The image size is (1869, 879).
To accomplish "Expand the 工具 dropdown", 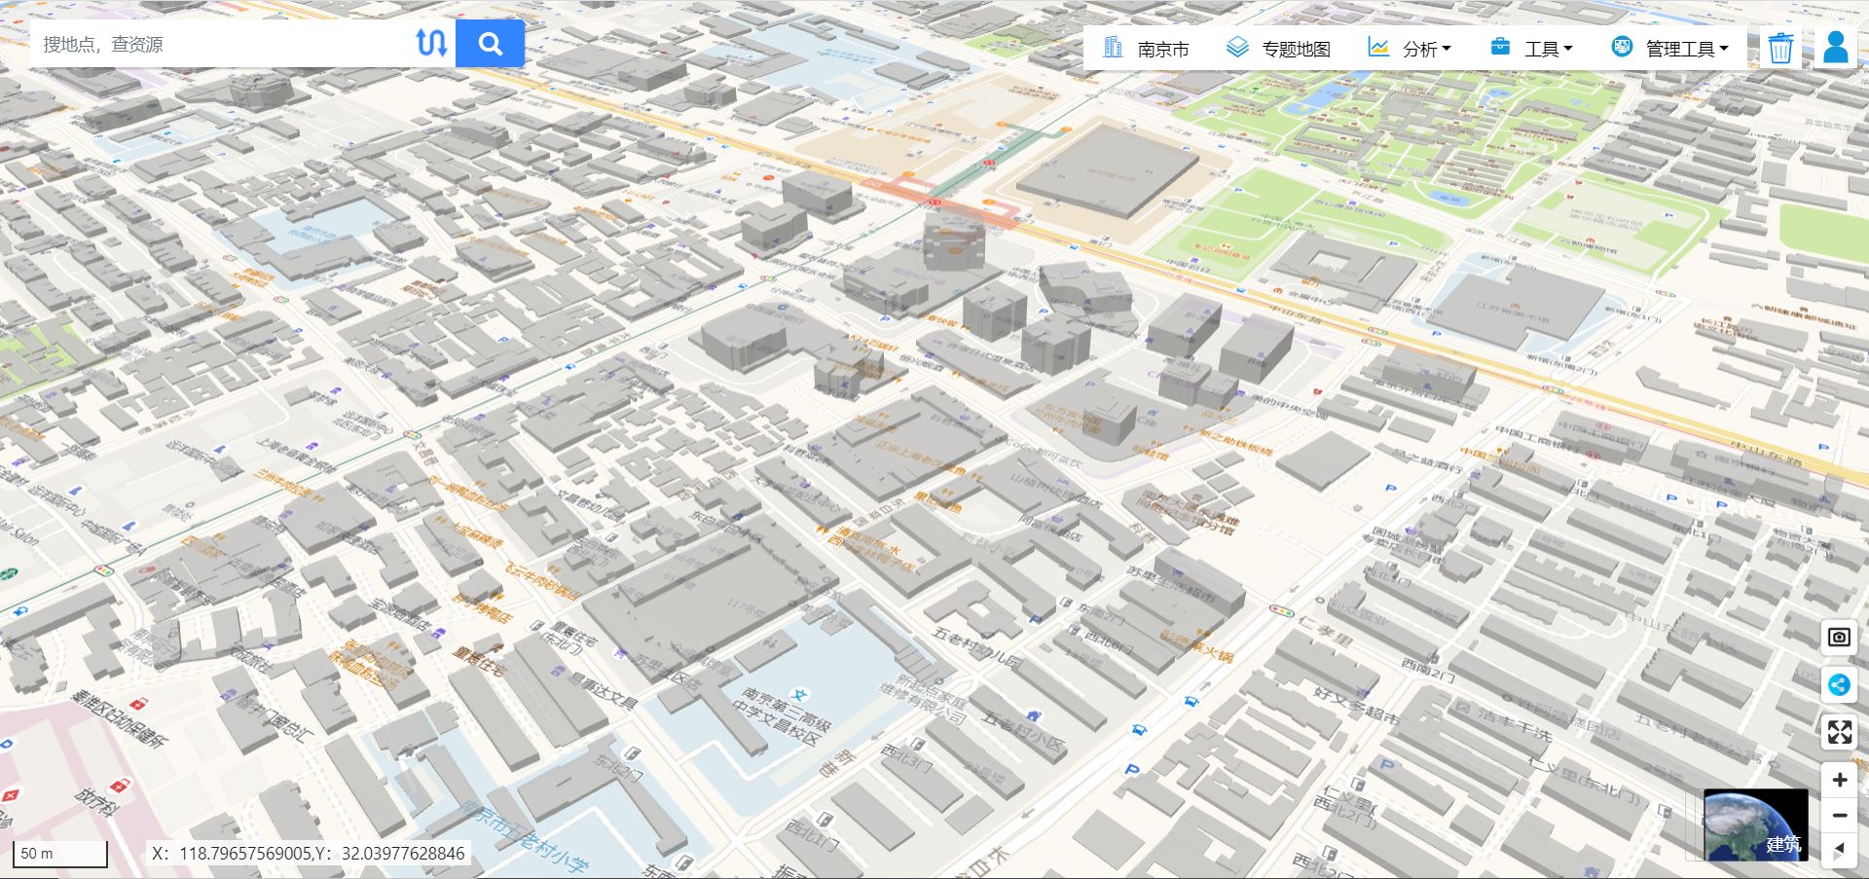I will pos(1545,47).
